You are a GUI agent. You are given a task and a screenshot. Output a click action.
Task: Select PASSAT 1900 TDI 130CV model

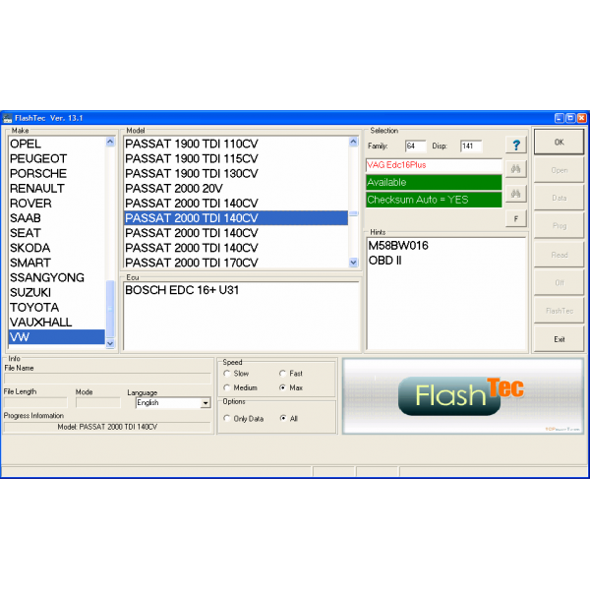click(x=236, y=173)
